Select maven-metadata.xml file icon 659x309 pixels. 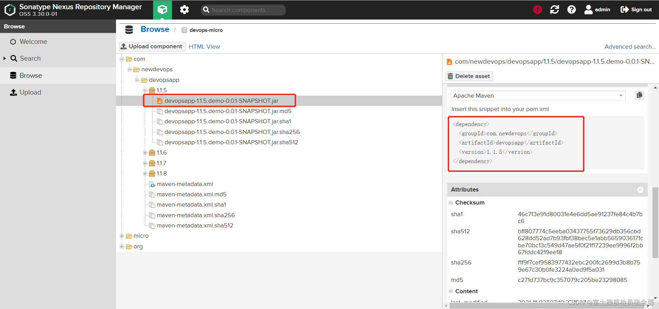[152, 184]
